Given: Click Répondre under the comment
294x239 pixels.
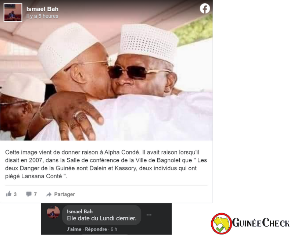Looking at the screenshot, I should 96,229.
